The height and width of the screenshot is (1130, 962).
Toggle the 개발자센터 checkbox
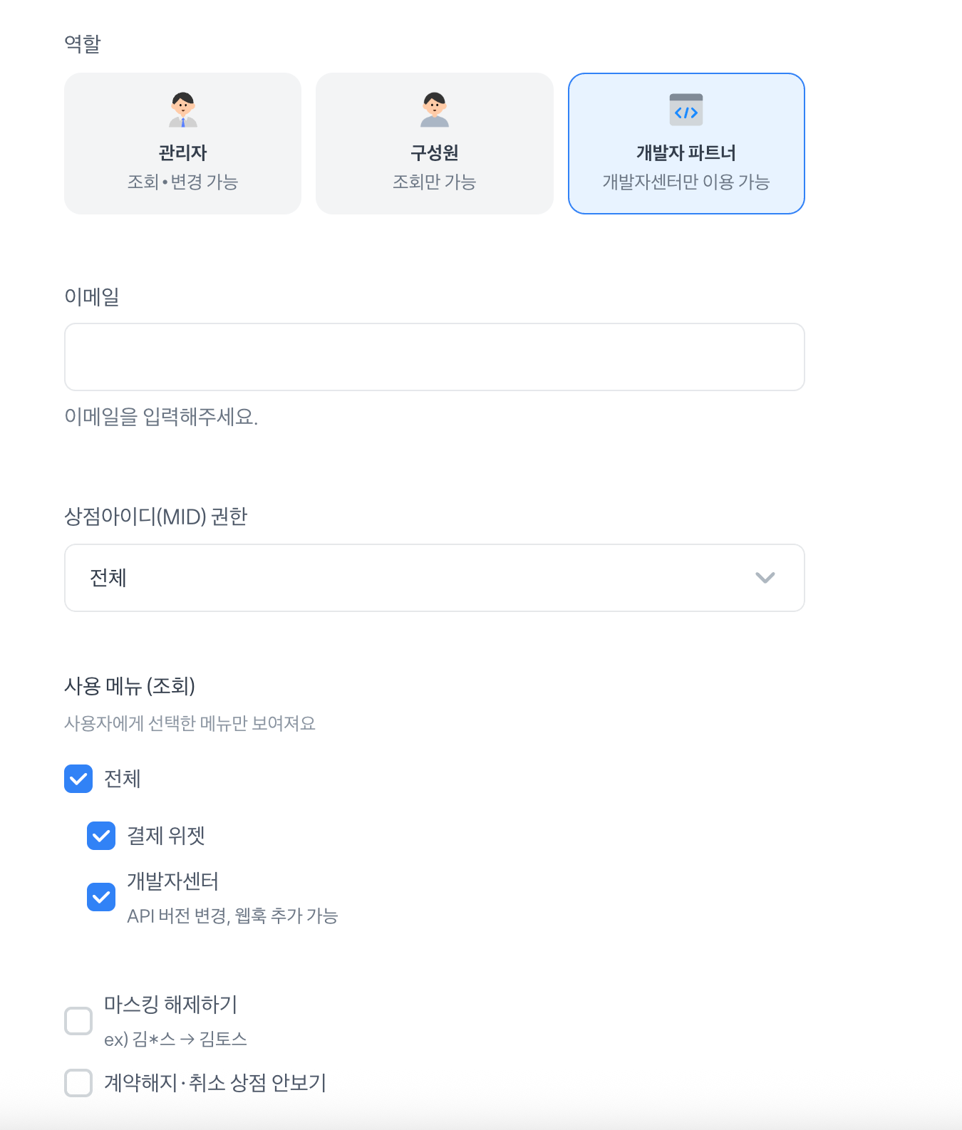(101, 897)
